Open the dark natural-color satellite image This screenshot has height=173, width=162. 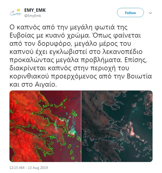click(x=117, y=126)
